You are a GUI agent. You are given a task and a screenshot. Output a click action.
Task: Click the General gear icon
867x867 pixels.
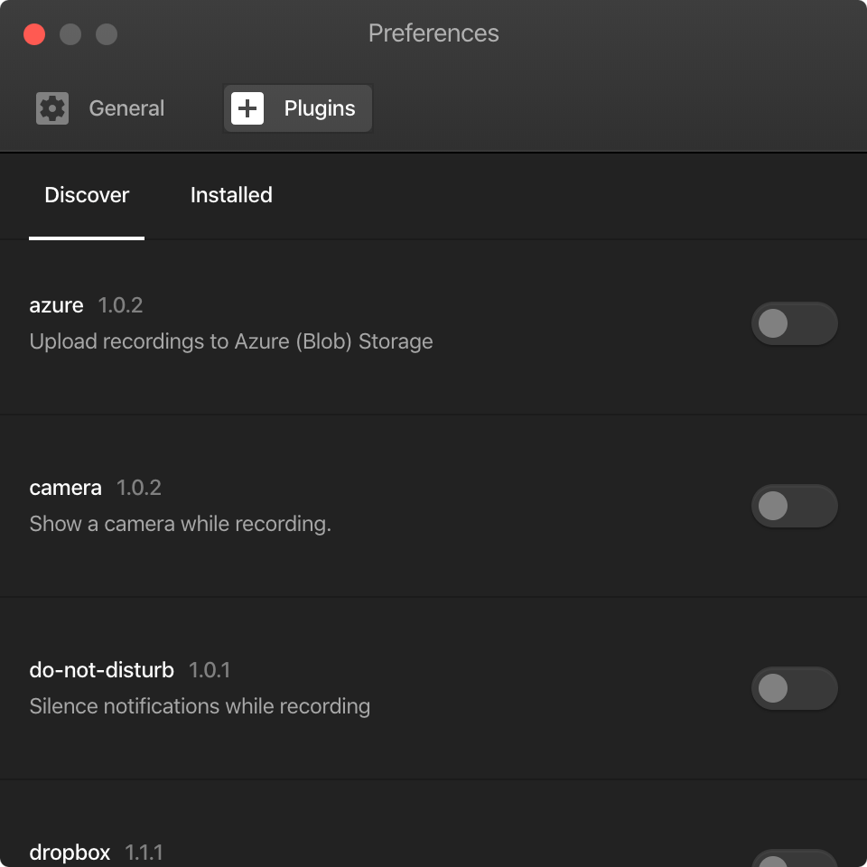click(x=52, y=108)
